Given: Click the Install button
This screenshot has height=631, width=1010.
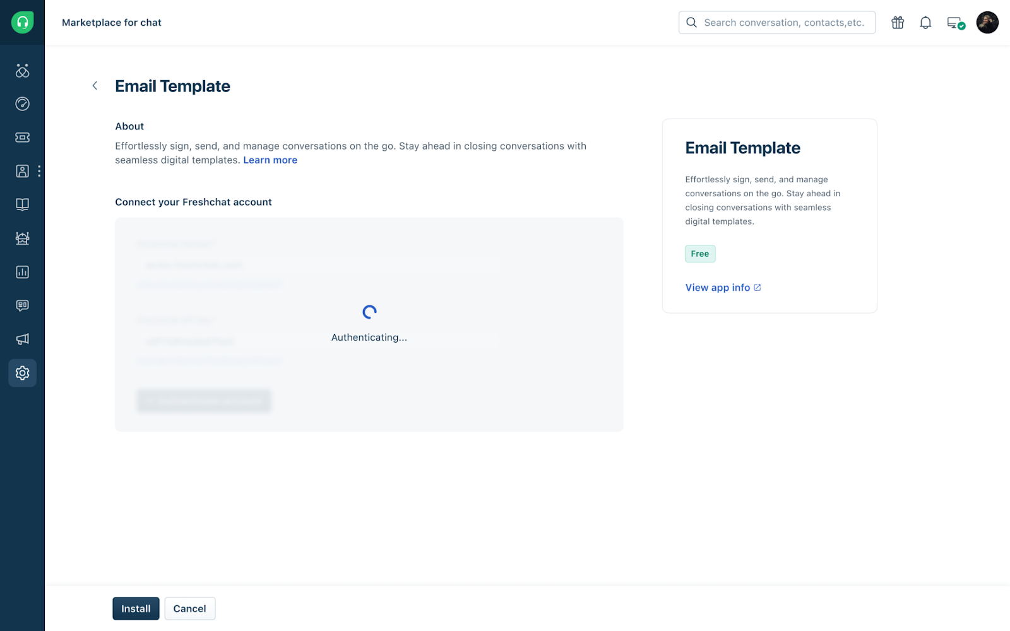Looking at the screenshot, I should tap(136, 609).
